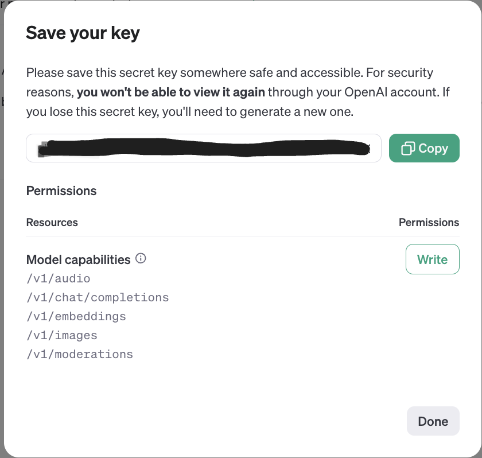Screen dimensions: 482x458
Task: Click the Permissions section heading
Action: [61, 191]
